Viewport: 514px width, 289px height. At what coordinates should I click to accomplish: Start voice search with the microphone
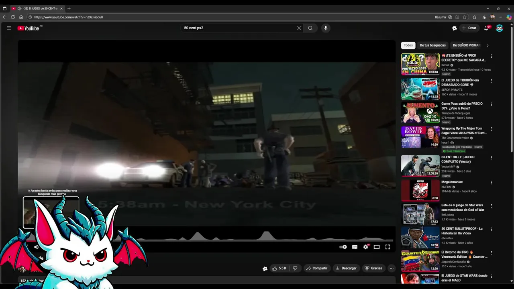pyautogui.click(x=326, y=28)
